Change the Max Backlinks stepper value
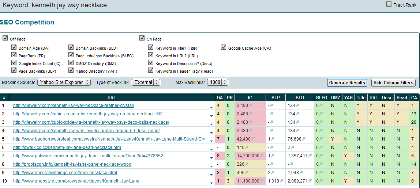This screenshot has height=188, width=420. point(218,83)
